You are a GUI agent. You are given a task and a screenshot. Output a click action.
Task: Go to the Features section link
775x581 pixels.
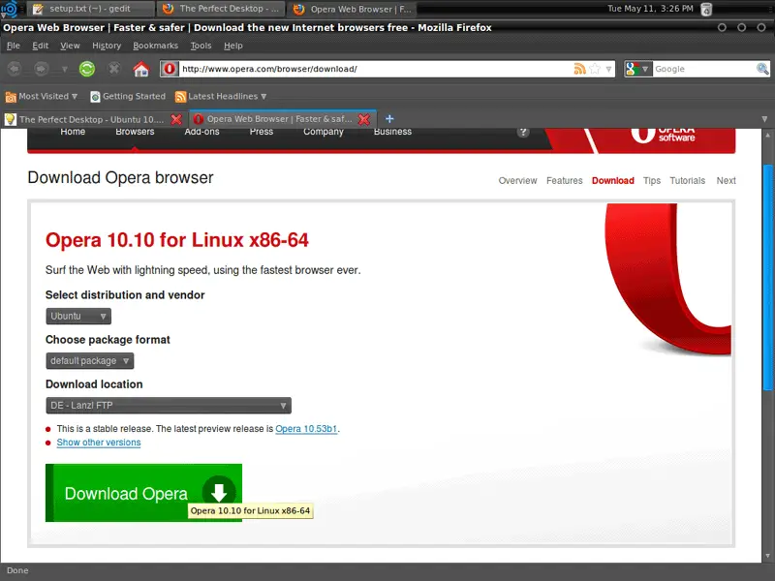tap(565, 181)
